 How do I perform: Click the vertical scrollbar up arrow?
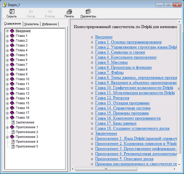179,22
